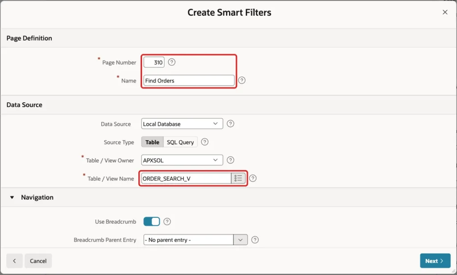This screenshot has width=457, height=275.
Task: Select Table as Source Type
Action: [x=153, y=142]
